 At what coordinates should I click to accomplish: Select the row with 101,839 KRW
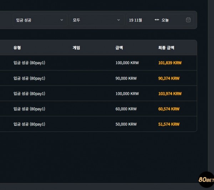(98, 63)
